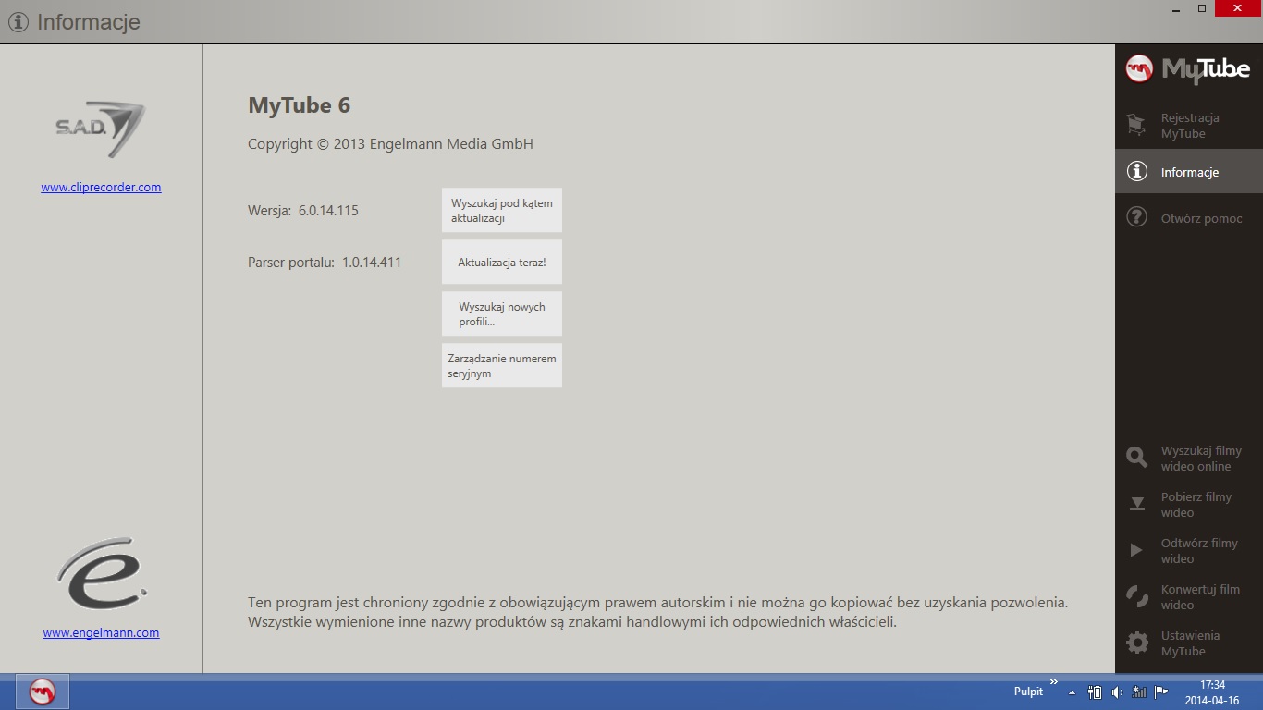Click the gear settings icon in sidebar

[1136, 643]
